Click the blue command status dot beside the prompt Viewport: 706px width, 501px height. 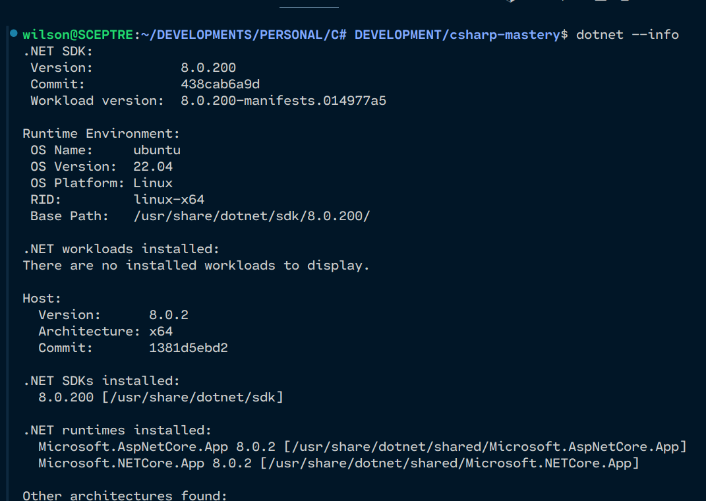click(13, 33)
